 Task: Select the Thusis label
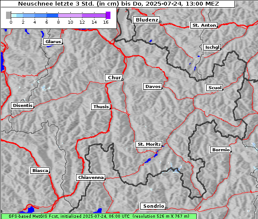[x=101, y=107]
